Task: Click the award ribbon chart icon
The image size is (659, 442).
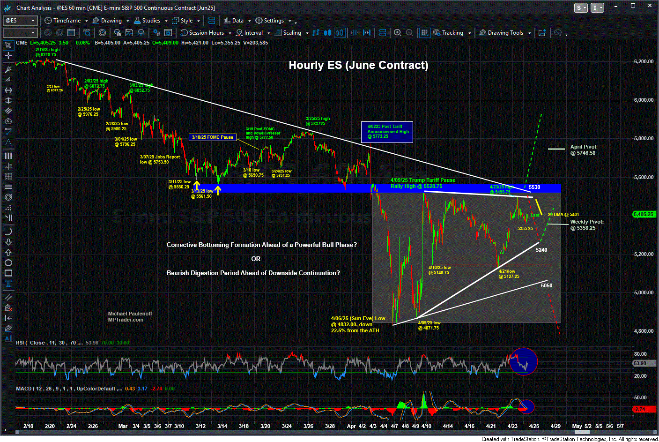Action: point(141,33)
